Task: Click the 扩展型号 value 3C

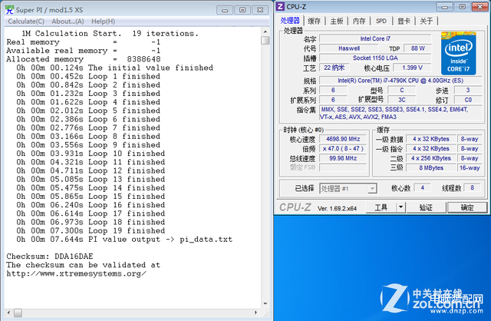Action: click(x=402, y=100)
